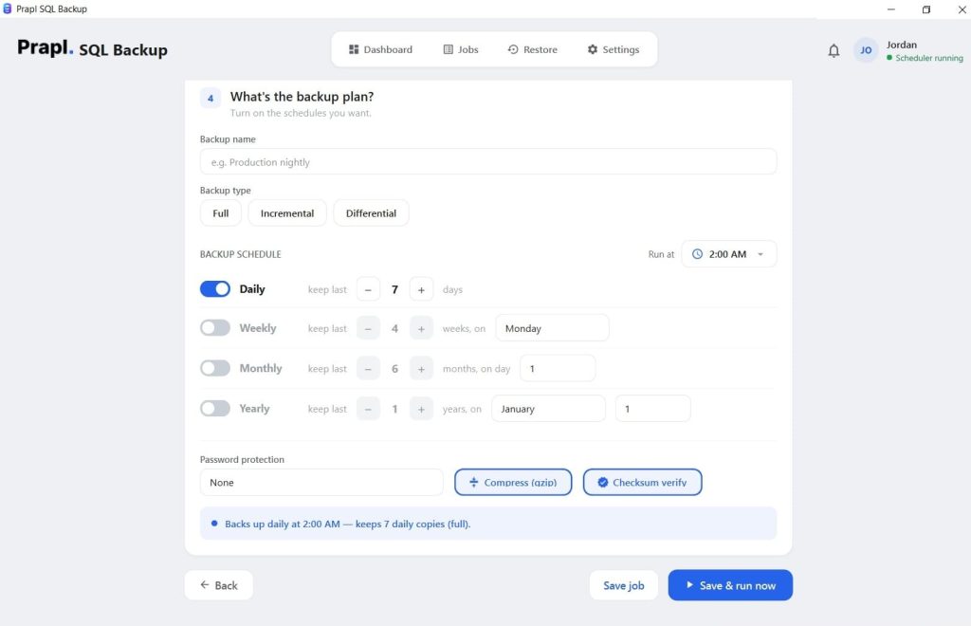Click the clock icon in Run at field
The image size is (971, 626).
pos(697,254)
